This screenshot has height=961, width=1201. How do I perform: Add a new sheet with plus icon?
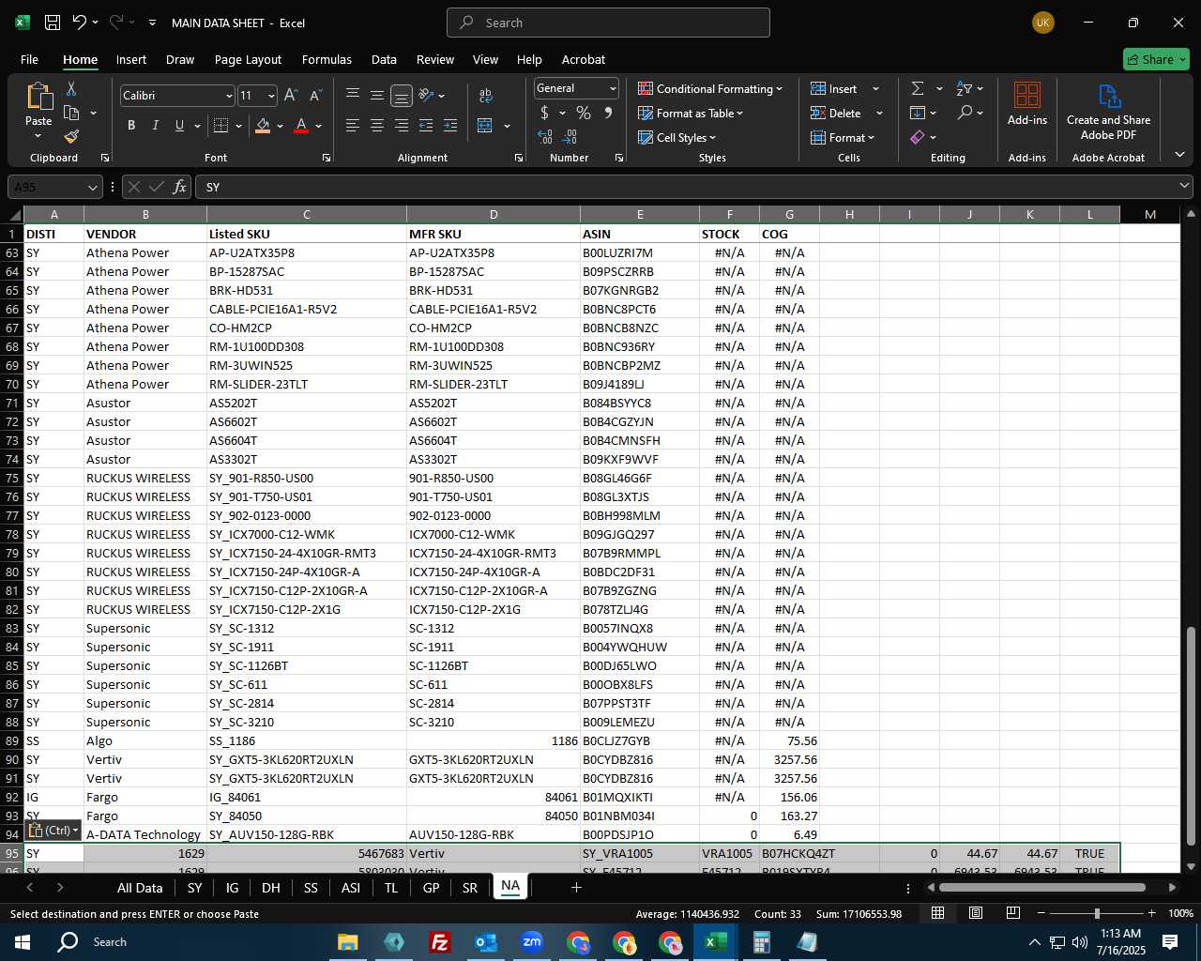(576, 887)
